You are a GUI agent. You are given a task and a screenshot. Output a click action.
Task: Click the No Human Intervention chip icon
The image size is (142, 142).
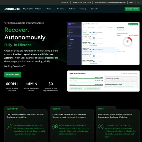pyautogui.click(x=86, y=88)
